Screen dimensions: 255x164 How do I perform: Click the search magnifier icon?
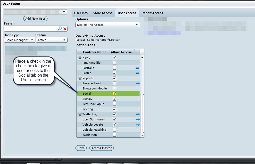(60, 29)
